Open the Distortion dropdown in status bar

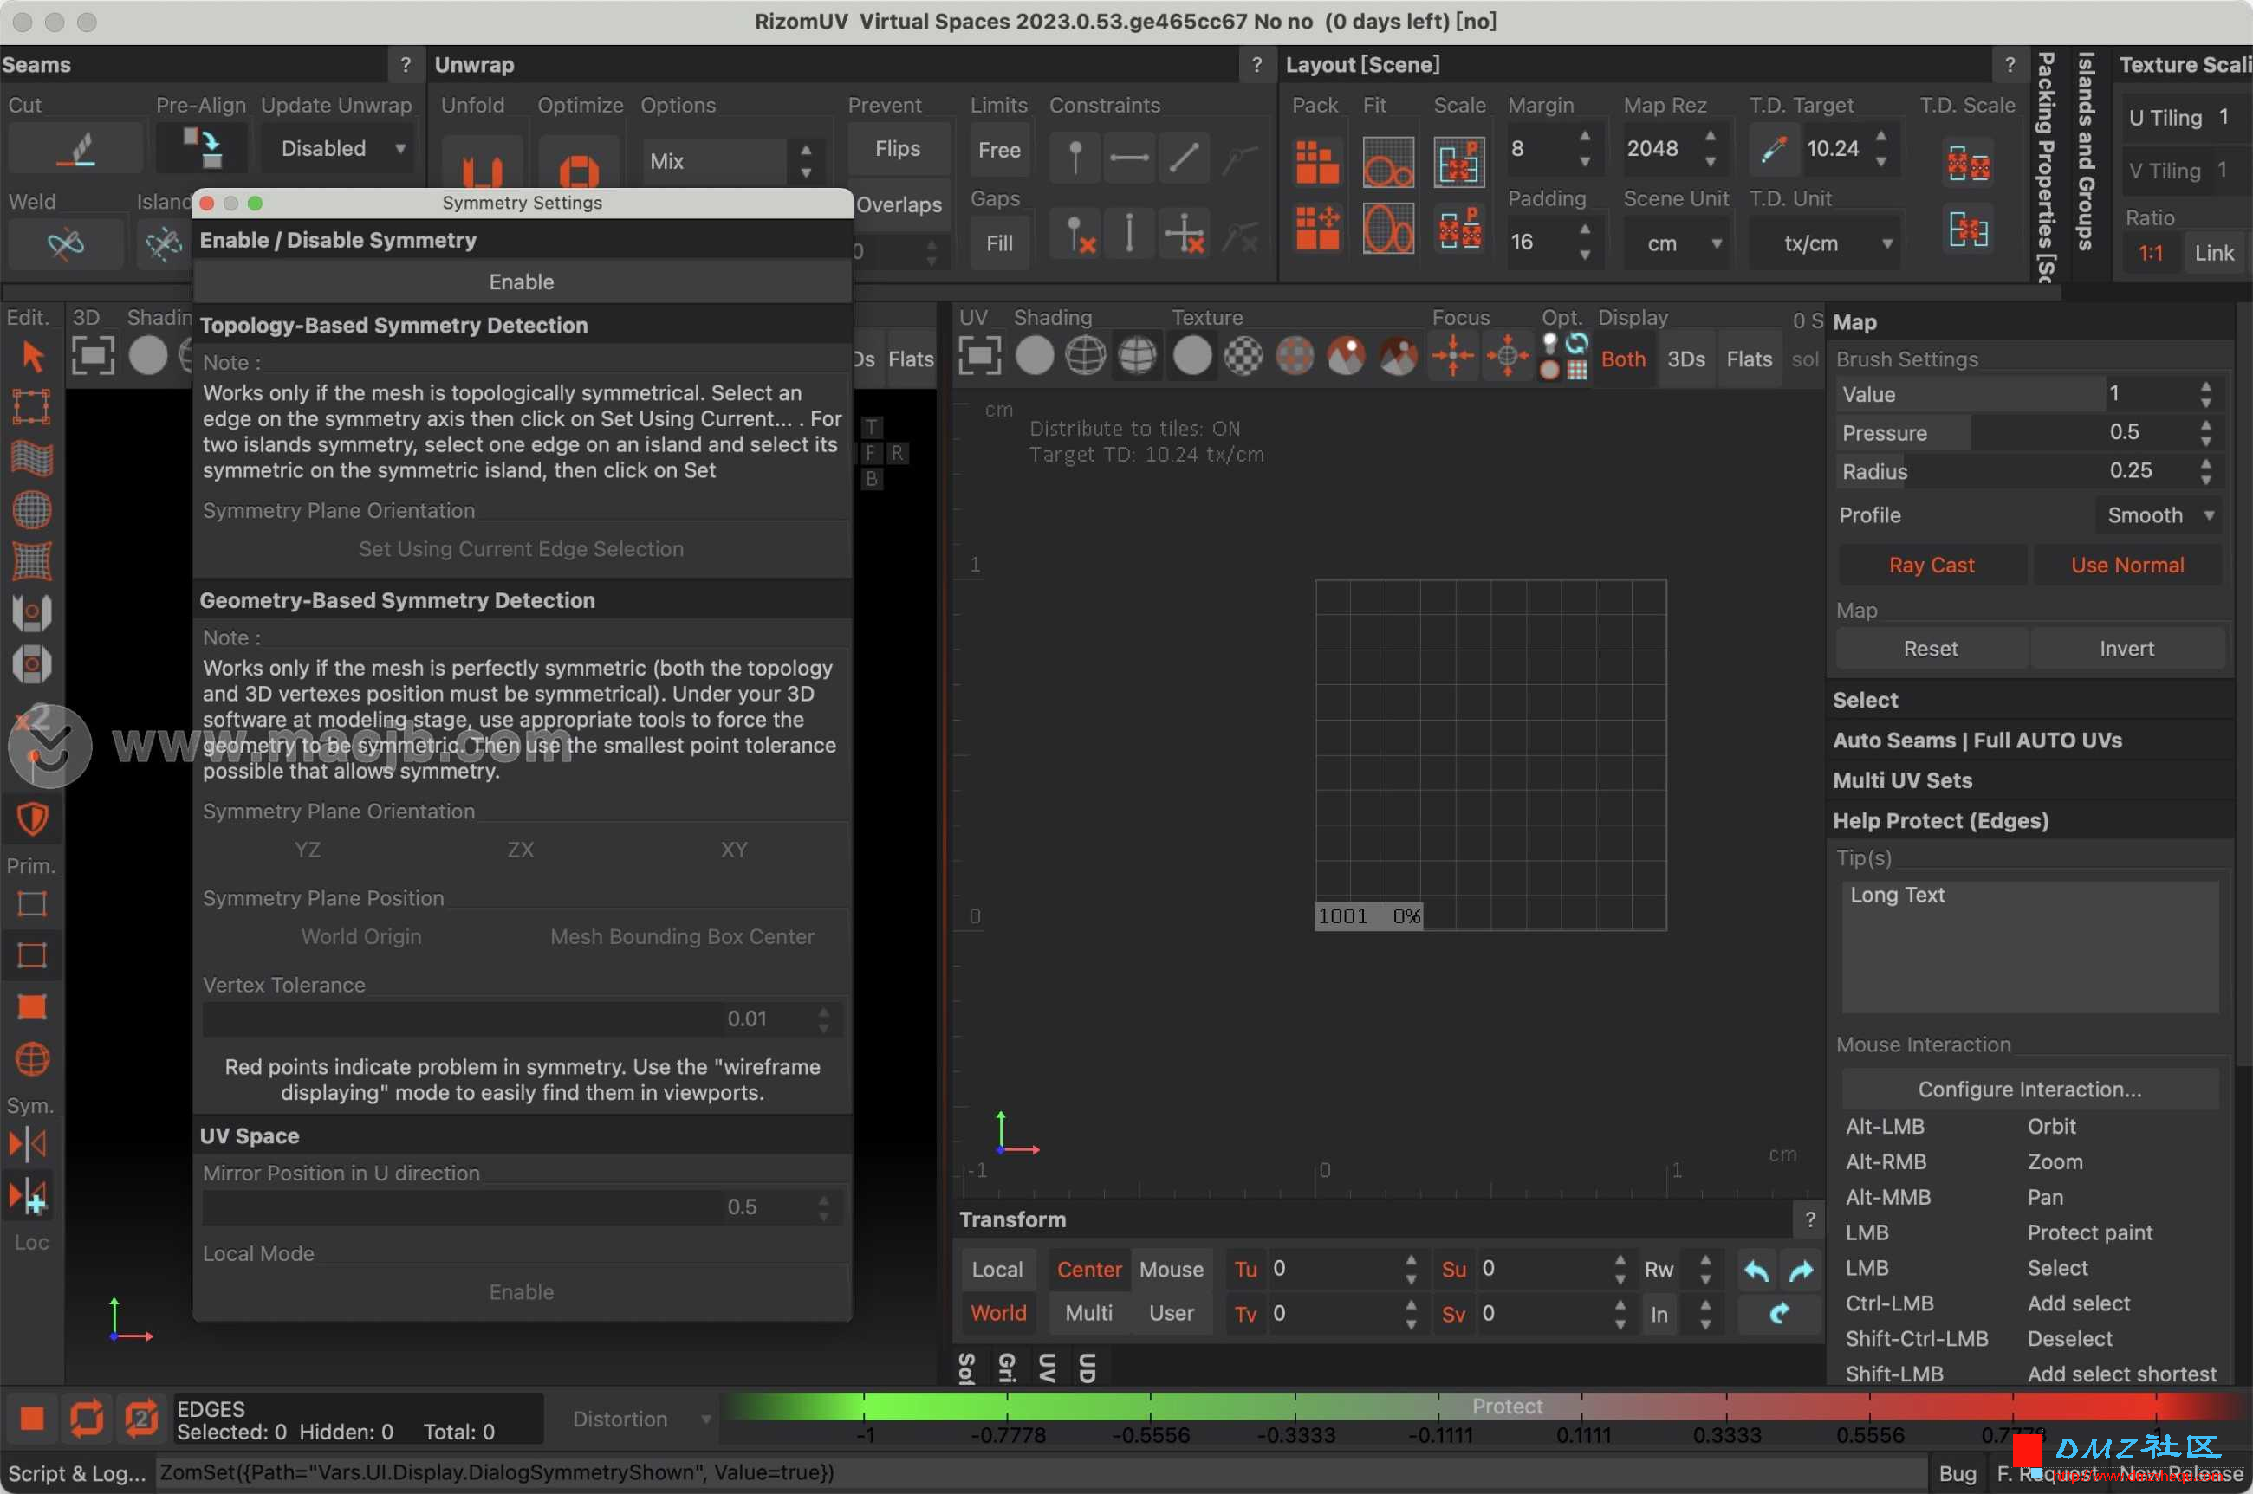click(x=640, y=1419)
